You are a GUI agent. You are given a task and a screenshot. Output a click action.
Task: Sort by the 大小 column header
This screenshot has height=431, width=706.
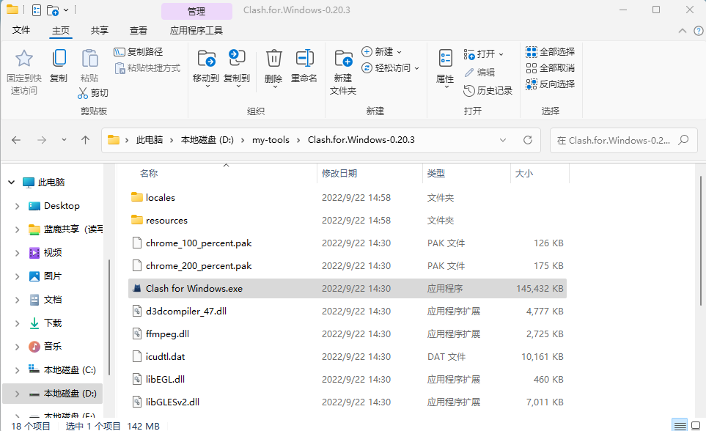524,174
